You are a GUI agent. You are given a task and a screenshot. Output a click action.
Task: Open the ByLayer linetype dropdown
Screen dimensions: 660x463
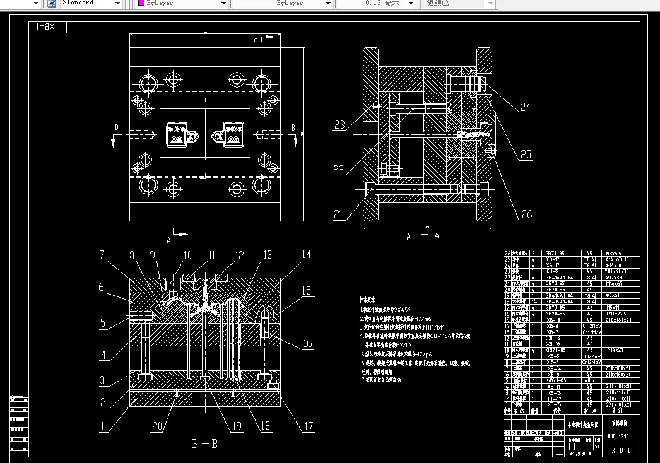328,3
